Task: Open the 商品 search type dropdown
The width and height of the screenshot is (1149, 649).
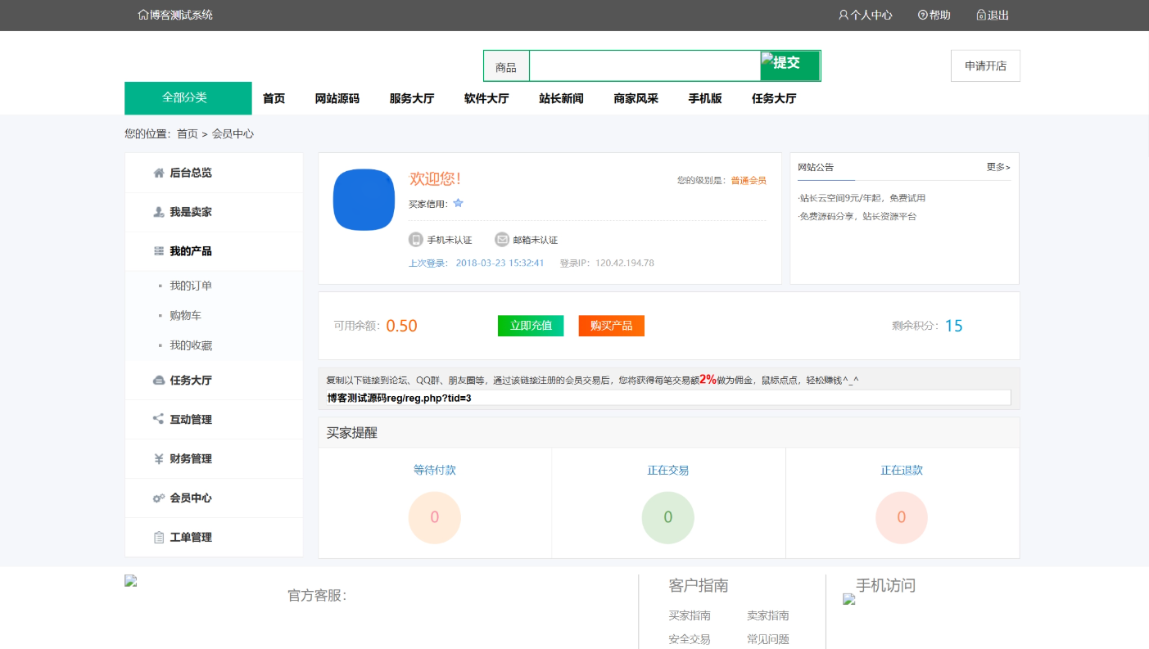Action: point(506,67)
